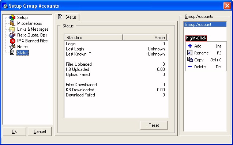The image size is (233, 145).
Task: Click the Statistics column header
Action: [94, 37]
